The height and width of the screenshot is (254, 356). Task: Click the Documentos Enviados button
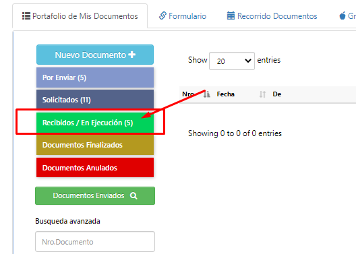pyautogui.click(x=95, y=195)
